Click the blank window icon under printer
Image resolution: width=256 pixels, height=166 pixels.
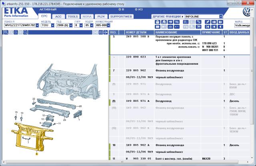click(157, 27)
